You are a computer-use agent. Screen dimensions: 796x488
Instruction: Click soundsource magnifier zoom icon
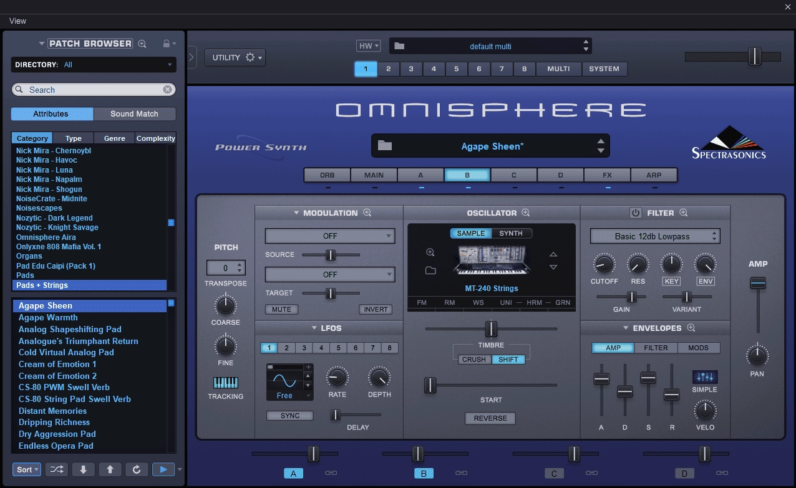[x=430, y=252]
